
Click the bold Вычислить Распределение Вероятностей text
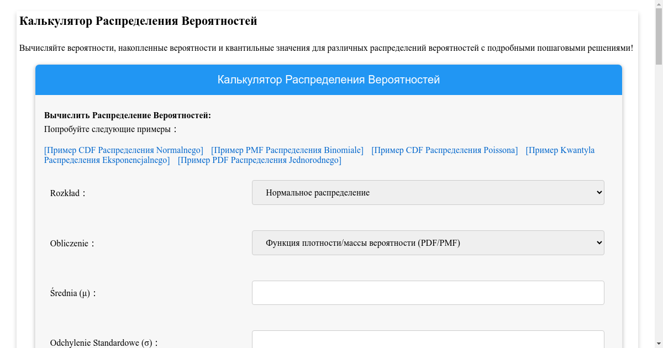pyautogui.click(x=128, y=115)
